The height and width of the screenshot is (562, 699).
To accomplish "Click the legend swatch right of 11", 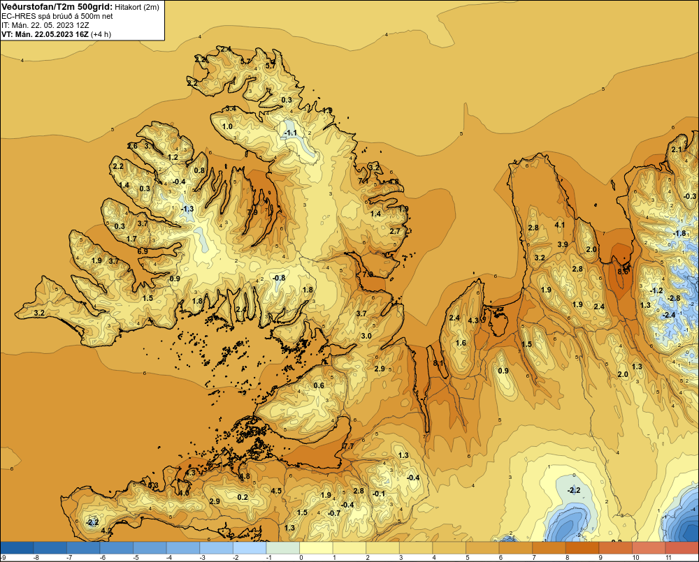I will (682, 548).
